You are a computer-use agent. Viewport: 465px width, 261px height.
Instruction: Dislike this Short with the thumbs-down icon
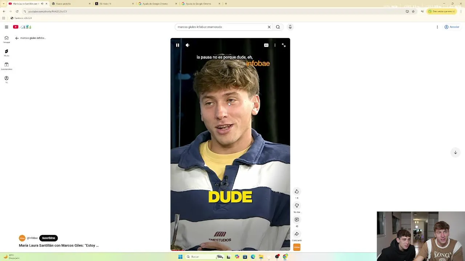297,206
